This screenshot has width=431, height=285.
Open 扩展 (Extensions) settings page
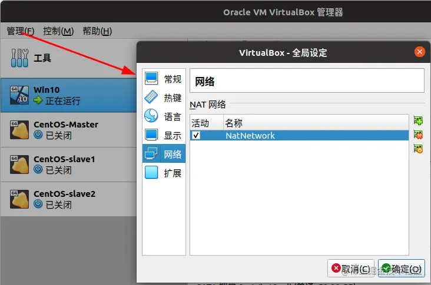click(x=164, y=173)
